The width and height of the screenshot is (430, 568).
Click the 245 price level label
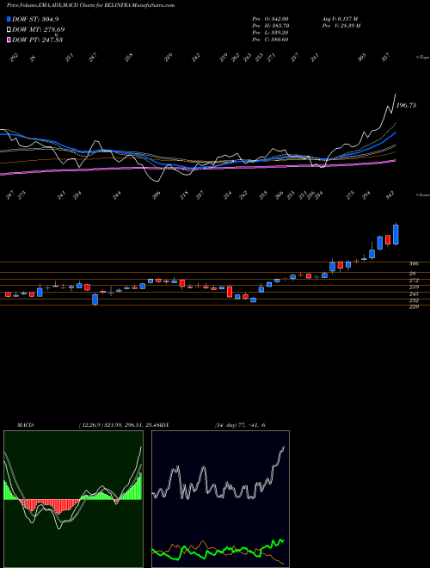(414, 293)
